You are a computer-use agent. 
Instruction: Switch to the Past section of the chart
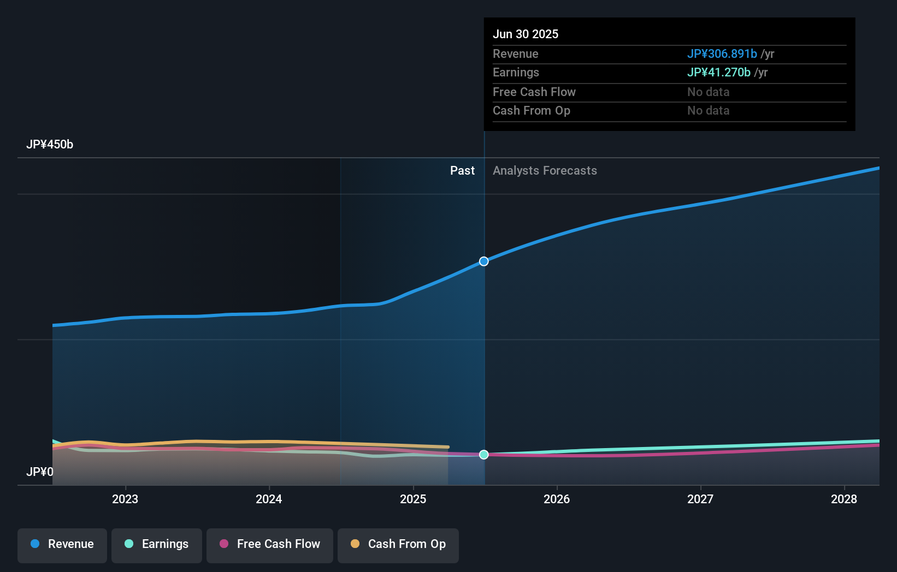[x=463, y=170]
